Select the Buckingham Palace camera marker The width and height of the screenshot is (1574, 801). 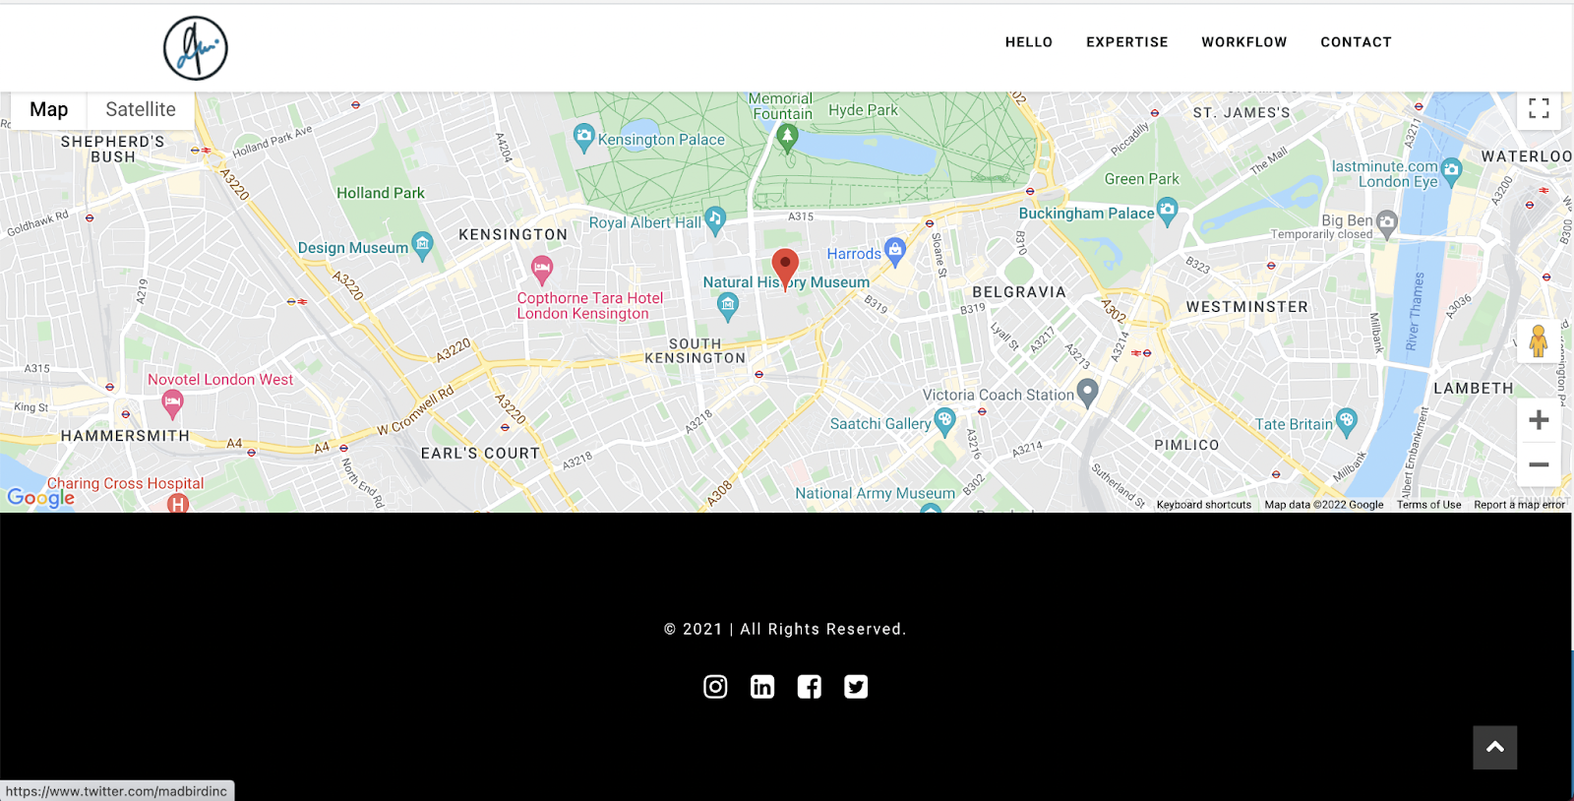tap(1168, 211)
